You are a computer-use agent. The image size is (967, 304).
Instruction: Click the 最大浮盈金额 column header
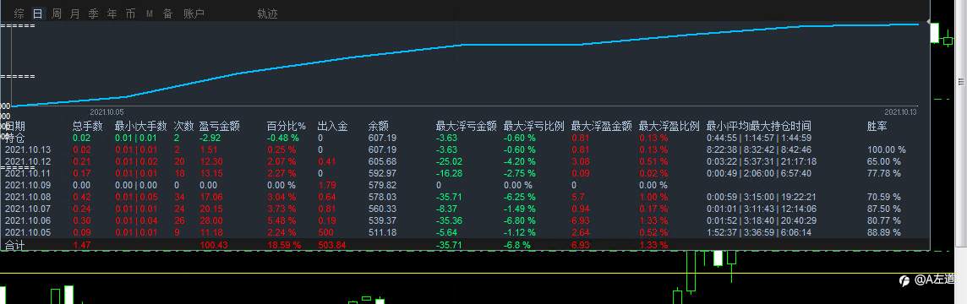coord(602,127)
